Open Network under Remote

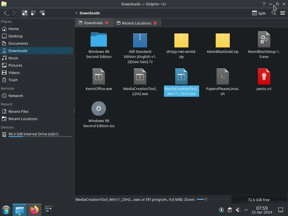click(x=37, y=96)
